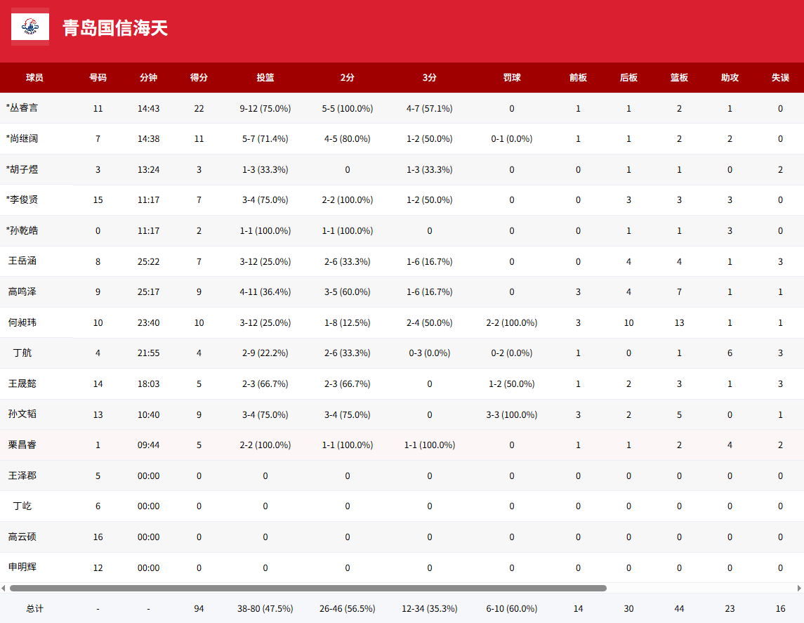The width and height of the screenshot is (804, 623).
Task: Click the left arrow of horizontal scrollbar
Action: tap(4, 588)
